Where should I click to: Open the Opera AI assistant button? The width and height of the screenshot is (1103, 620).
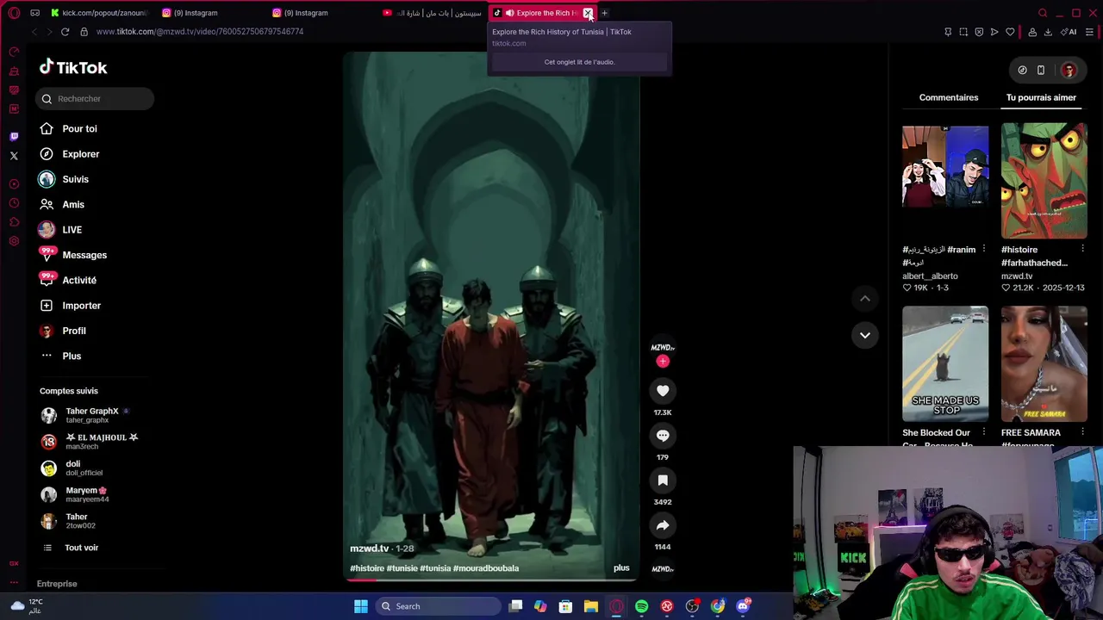(x=1069, y=32)
